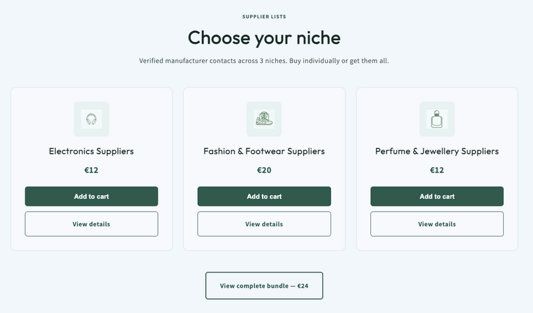The width and height of the screenshot is (533, 313).
Task: Click the Verified manufacturer contacts subtitle text
Action: (x=264, y=61)
